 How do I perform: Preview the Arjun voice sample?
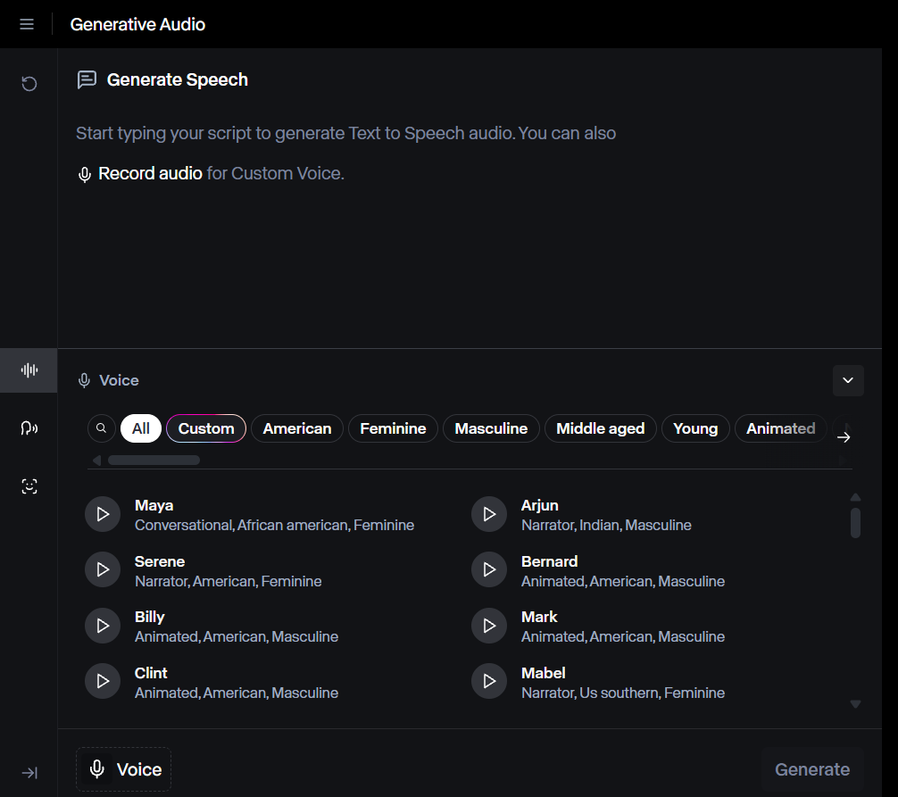point(488,514)
